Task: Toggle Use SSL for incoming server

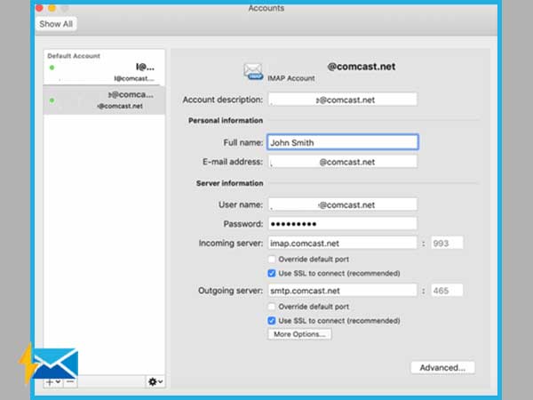Action: pos(272,273)
